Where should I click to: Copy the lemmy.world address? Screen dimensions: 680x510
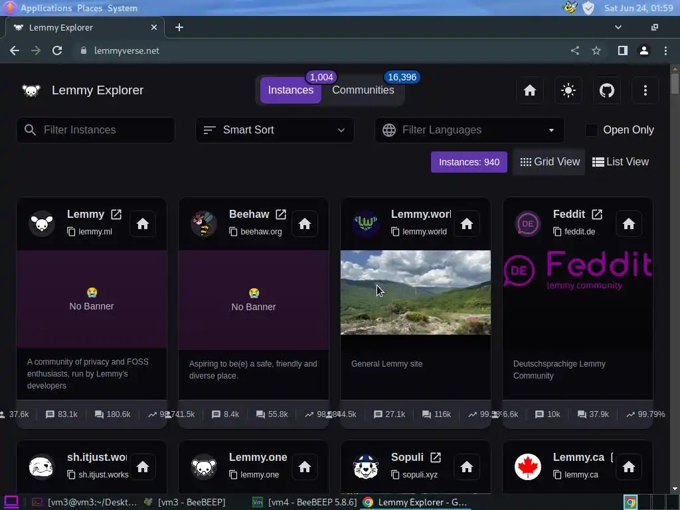[x=395, y=232]
